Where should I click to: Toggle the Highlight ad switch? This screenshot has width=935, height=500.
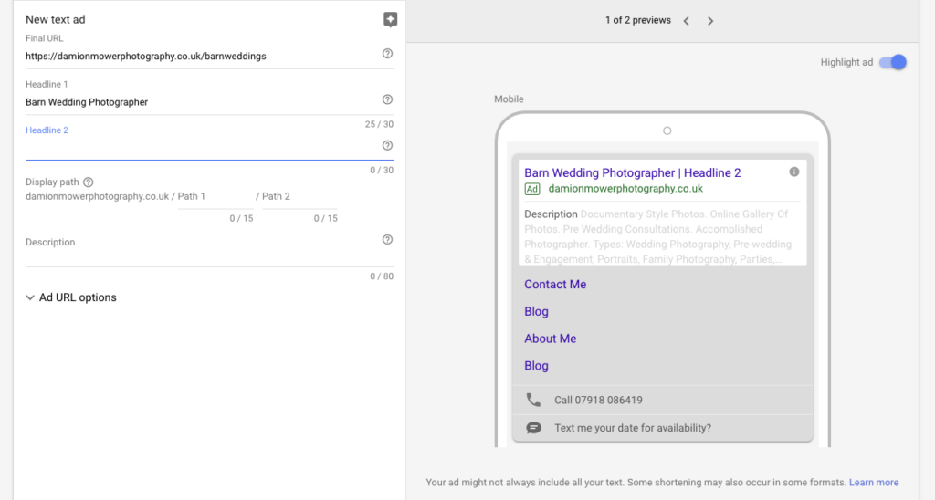pos(893,62)
